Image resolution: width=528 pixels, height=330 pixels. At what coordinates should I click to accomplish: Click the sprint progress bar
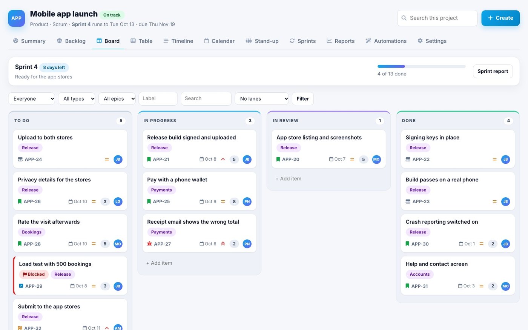click(422, 66)
